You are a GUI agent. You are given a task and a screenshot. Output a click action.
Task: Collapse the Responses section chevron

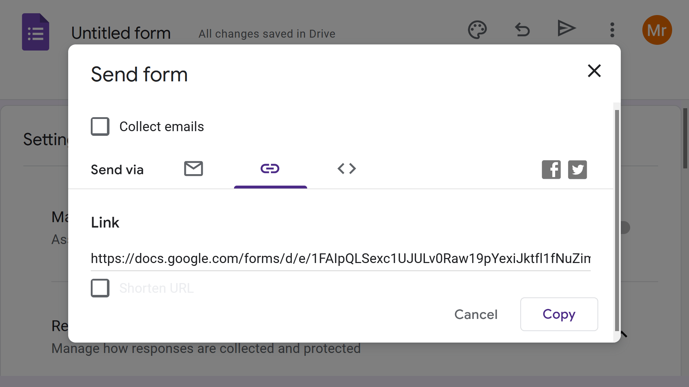pos(624,334)
